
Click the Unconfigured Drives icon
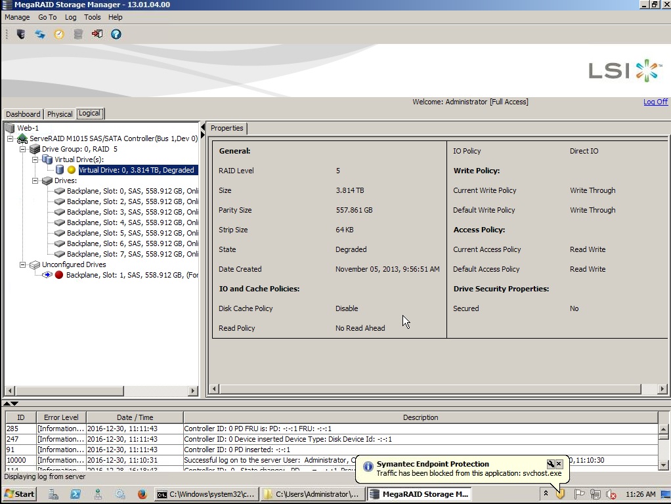coord(35,265)
